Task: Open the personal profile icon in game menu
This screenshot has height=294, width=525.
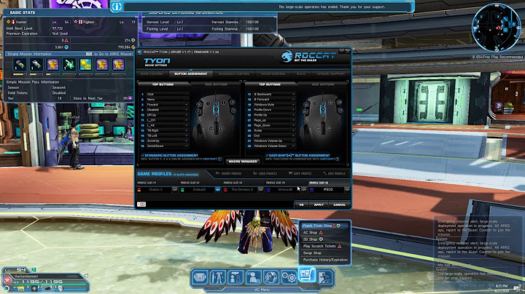Action: (x=254, y=277)
